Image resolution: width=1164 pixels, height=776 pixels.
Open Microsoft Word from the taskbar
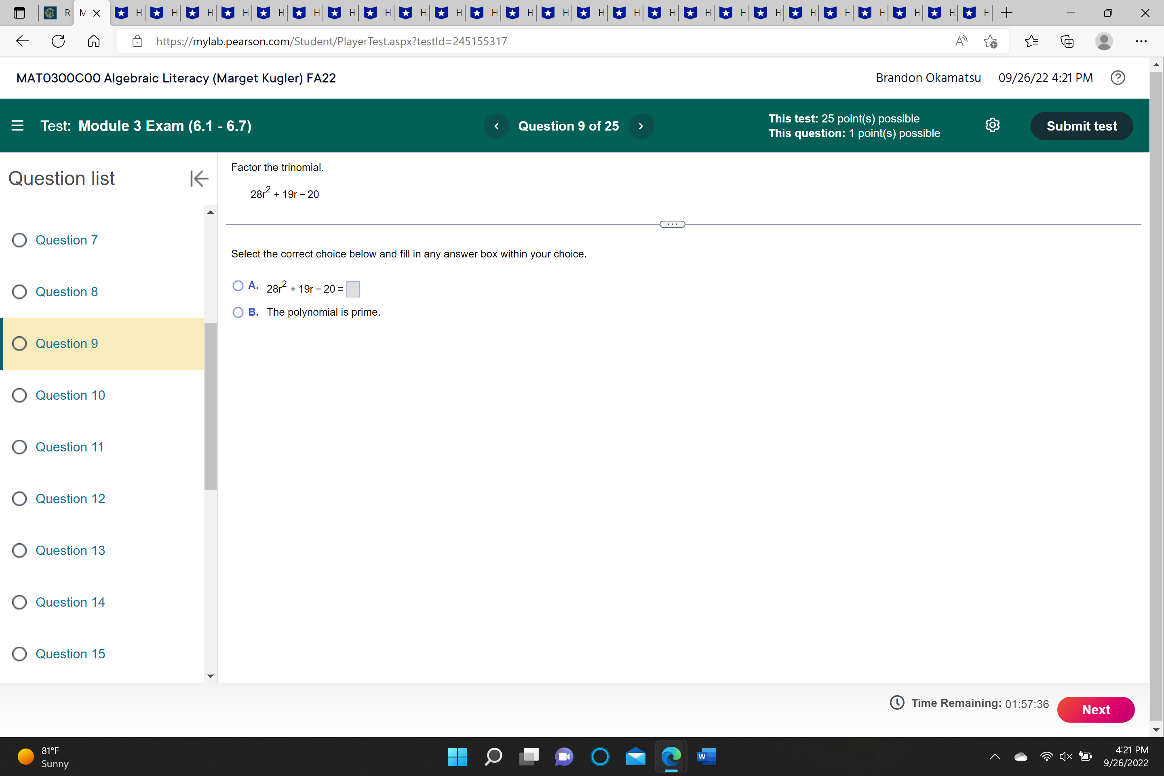(706, 756)
